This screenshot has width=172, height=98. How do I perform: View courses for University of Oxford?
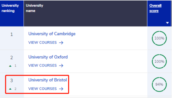click(x=46, y=66)
